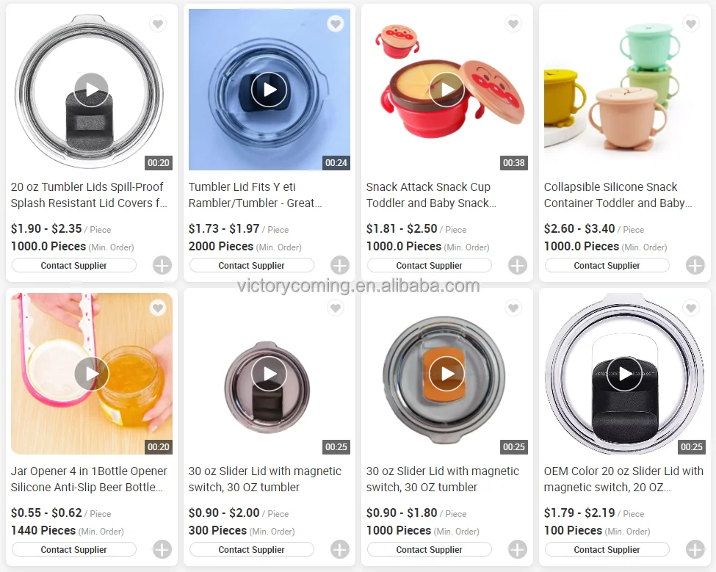The height and width of the screenshot is (572, 716).
Task: Open the Collapsible Silicone Snack cups thumbnail
Action: point(625,90)
